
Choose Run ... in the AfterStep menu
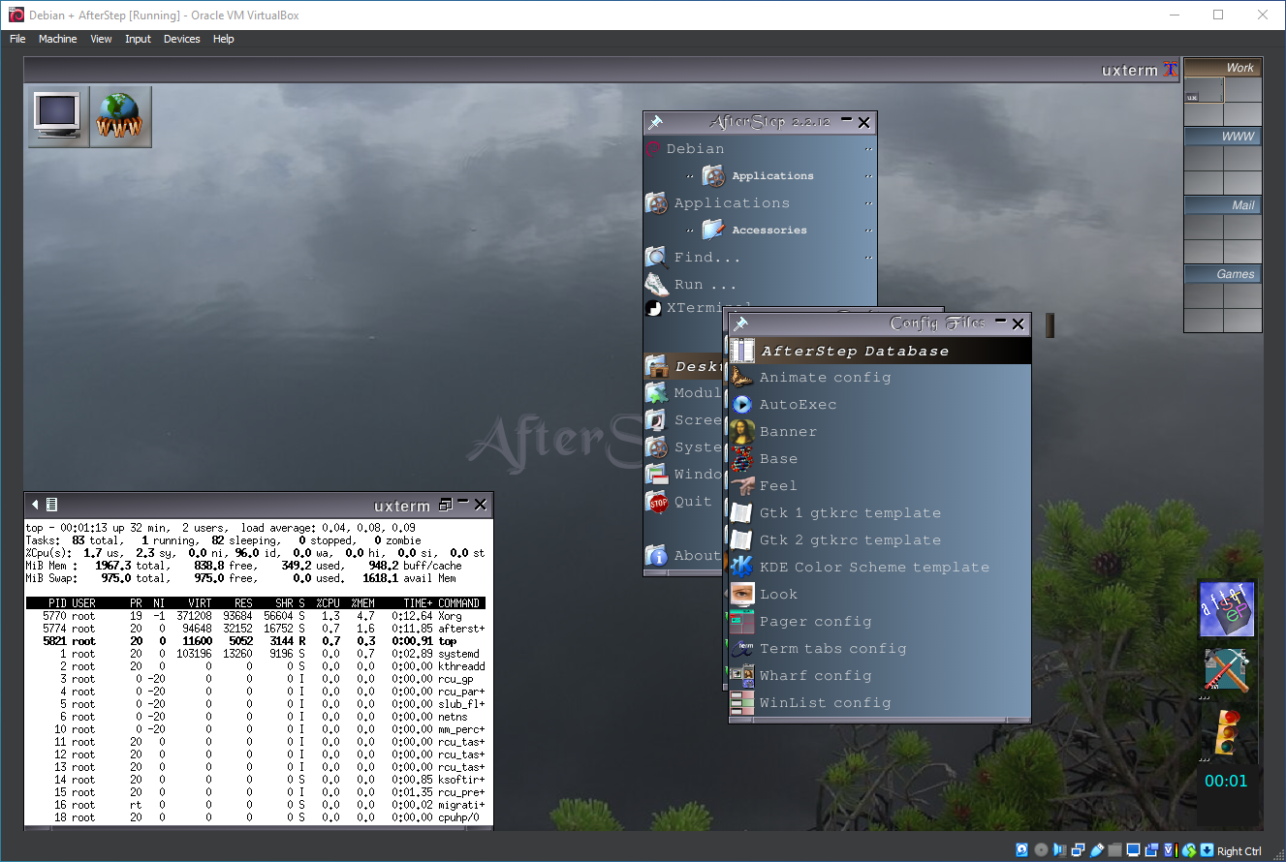tap(705, 285)
